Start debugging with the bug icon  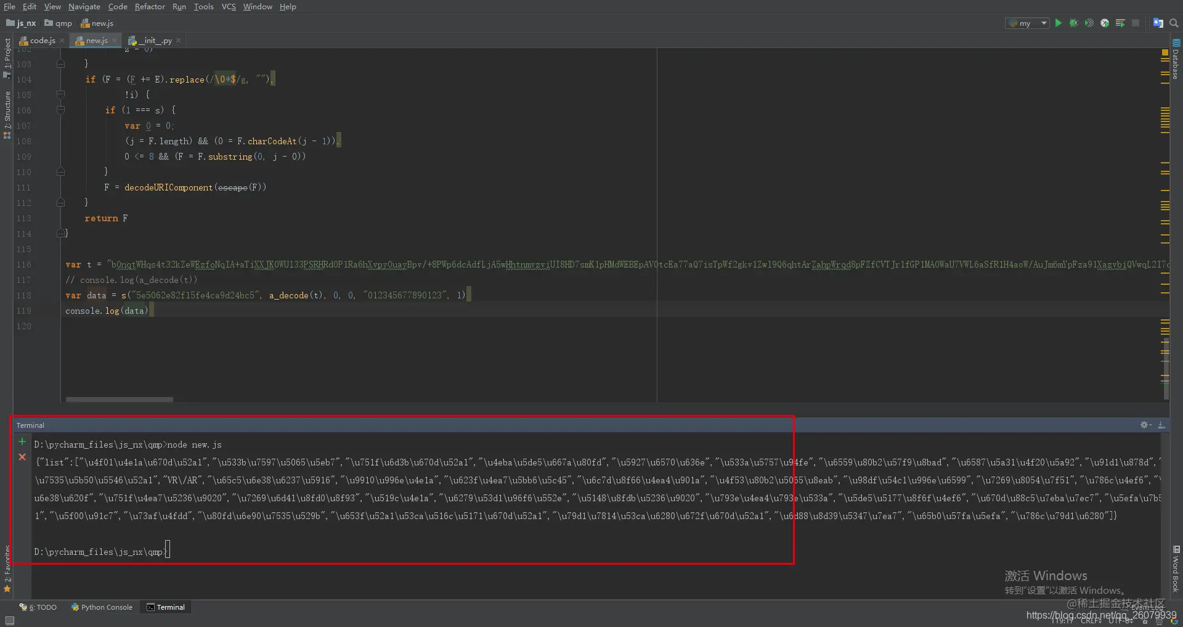pos(1073,23)
